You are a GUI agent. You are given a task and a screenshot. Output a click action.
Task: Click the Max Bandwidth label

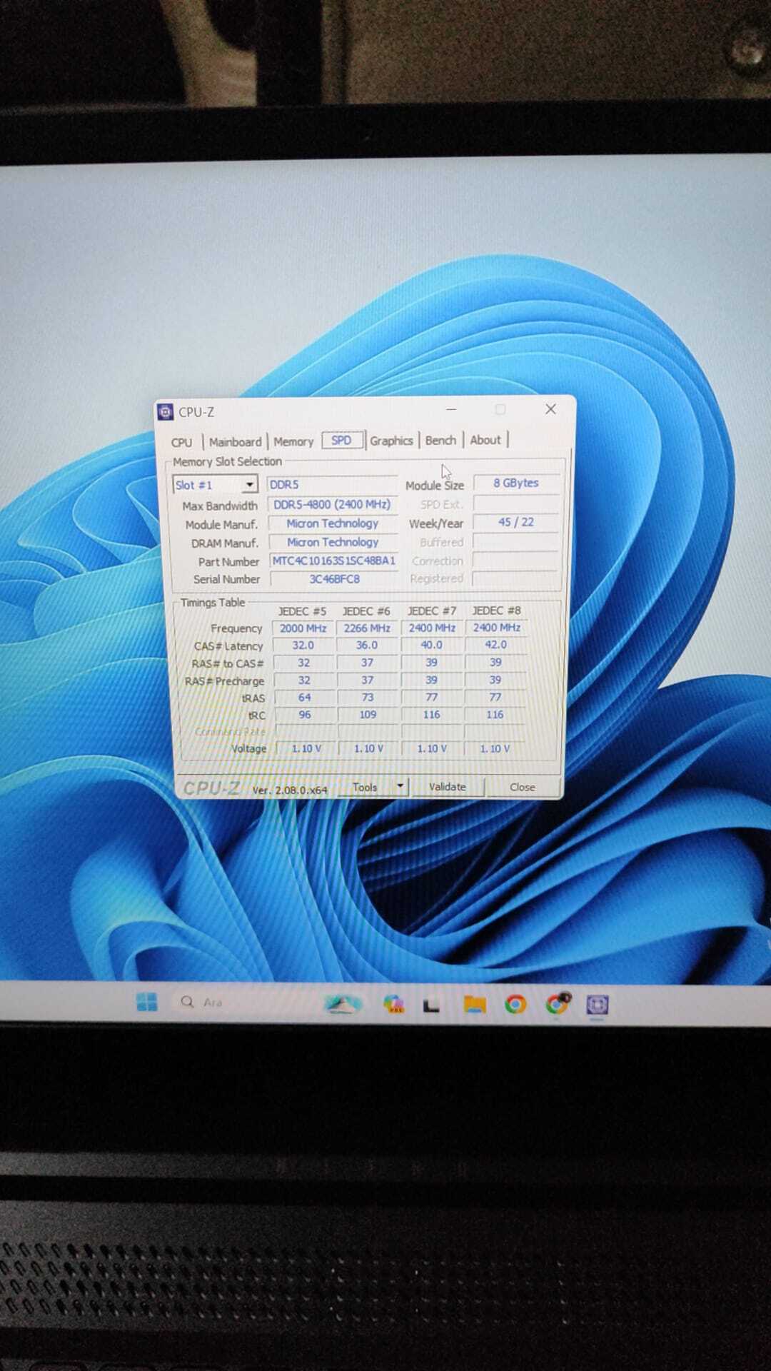220,506
